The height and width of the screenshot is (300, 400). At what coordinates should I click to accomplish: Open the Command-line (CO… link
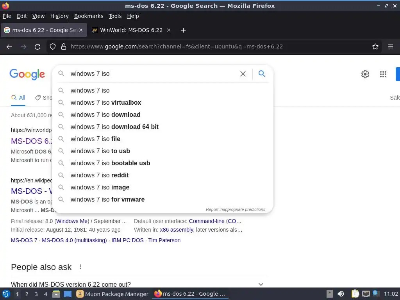tap(215, 221)
